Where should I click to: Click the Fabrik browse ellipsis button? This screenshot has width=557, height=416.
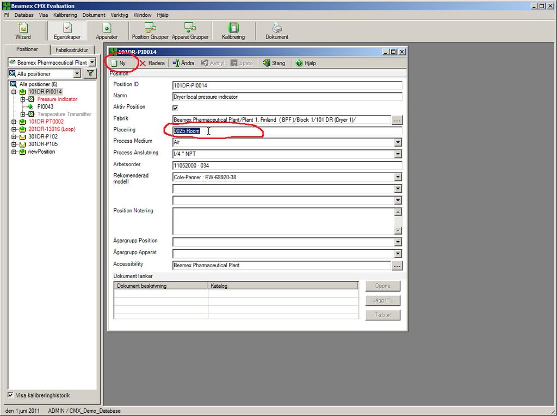(x=397, y=120)
